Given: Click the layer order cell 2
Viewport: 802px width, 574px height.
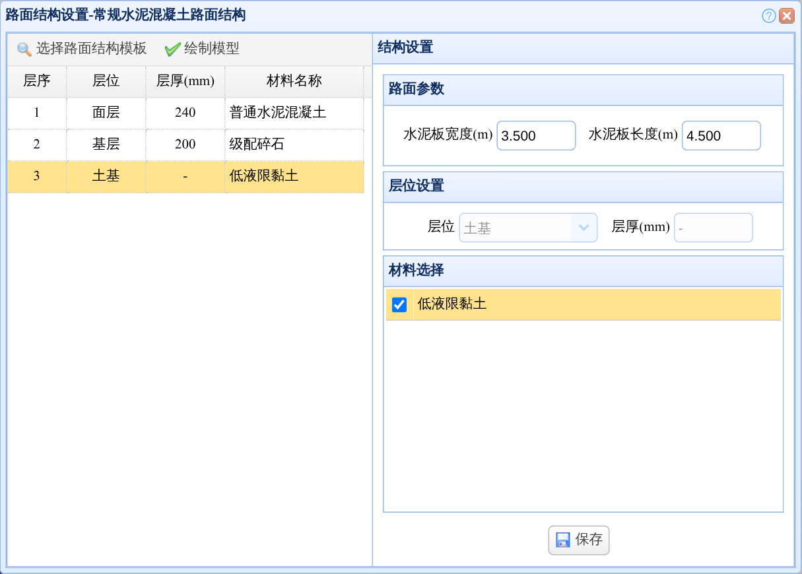Looking at the screenshot, I should pos(37,144).
